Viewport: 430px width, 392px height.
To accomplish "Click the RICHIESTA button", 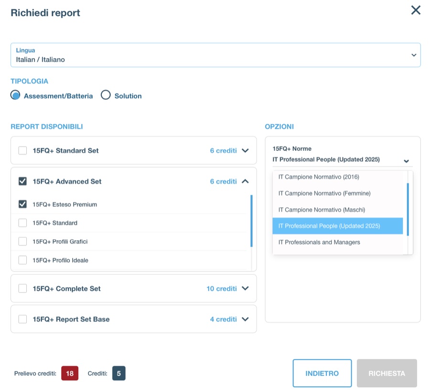I will point(387,373).
